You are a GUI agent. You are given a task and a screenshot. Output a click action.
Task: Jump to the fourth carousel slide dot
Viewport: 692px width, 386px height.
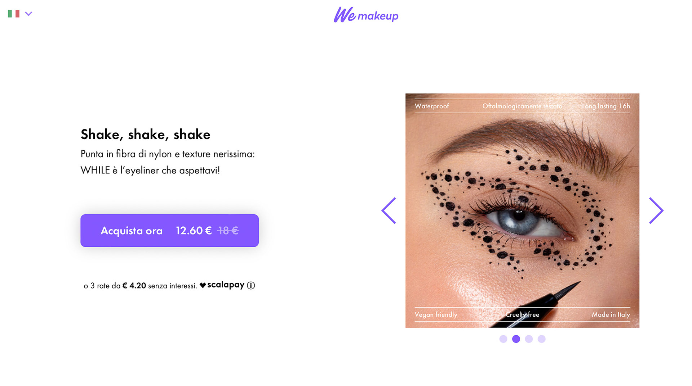[541, 339]
